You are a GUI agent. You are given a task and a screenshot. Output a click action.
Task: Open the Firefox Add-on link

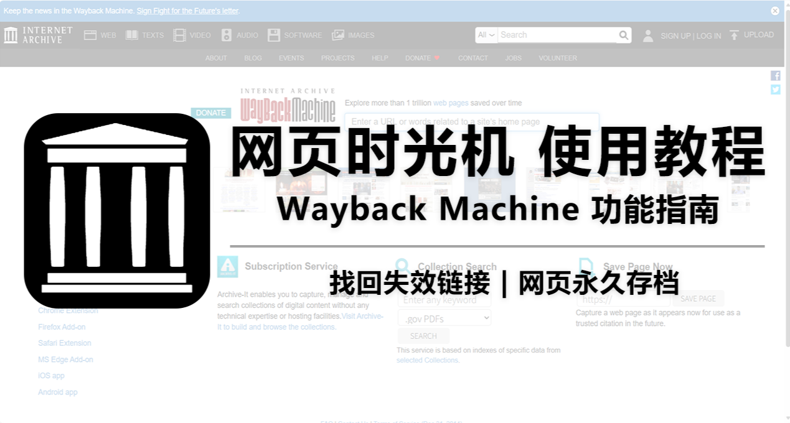pyautogui.click(x=62, y=327)
